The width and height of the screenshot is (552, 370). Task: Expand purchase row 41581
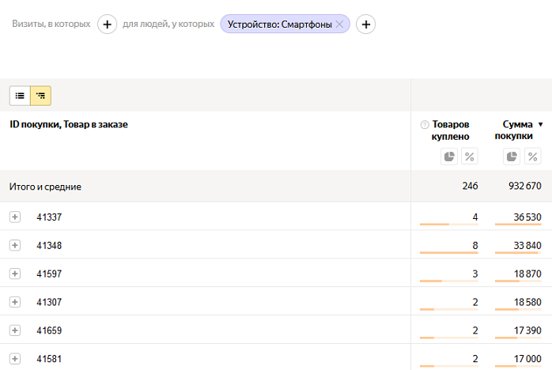(14, 359)
